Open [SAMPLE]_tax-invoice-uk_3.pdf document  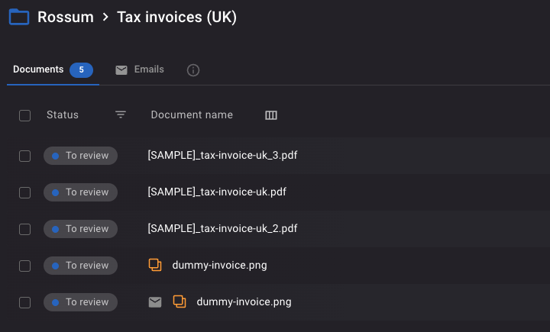[x=222, y=155]
